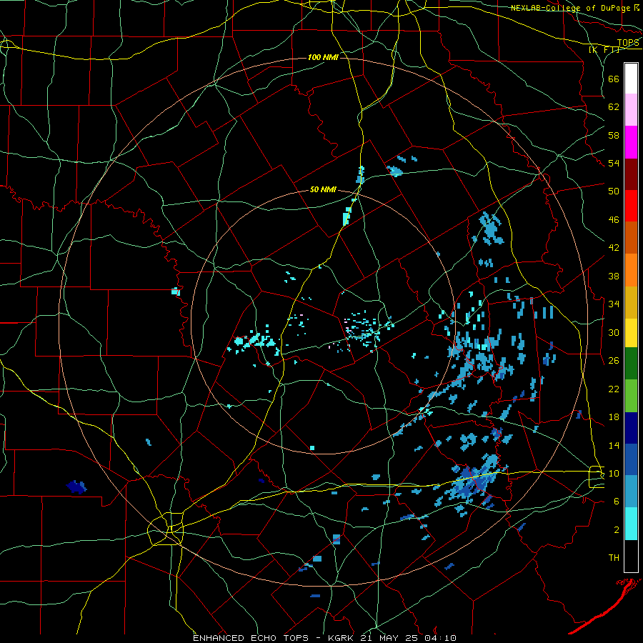Viewport: 643px width, 643px height.
Task: Click the legend value "14"
Action: (x=614, y=445)
